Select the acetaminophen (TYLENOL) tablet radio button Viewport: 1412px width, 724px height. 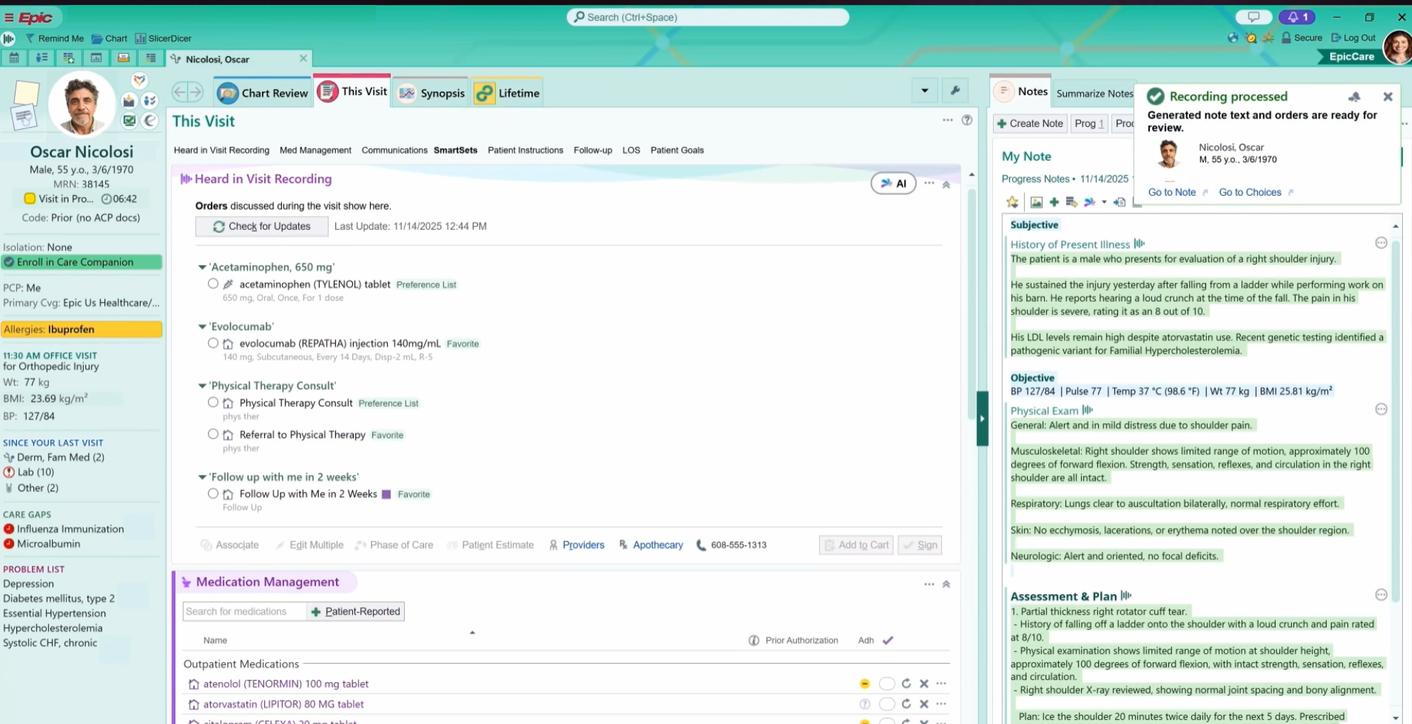213,284
